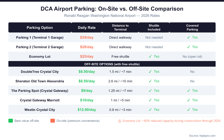Click the Distance to Terminal column header
Image resolution: width=224 pixels, height=140 pixels.
pos(120,27)
